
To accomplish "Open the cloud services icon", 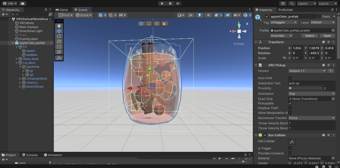I will point(23,3).
